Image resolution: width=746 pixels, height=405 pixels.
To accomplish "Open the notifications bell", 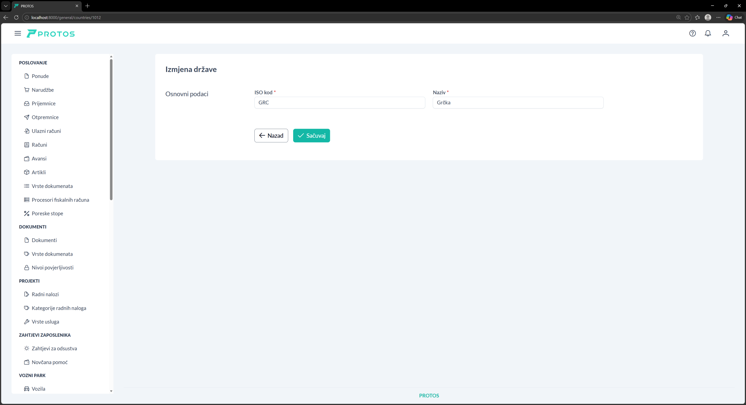I will tap(708, 33).
